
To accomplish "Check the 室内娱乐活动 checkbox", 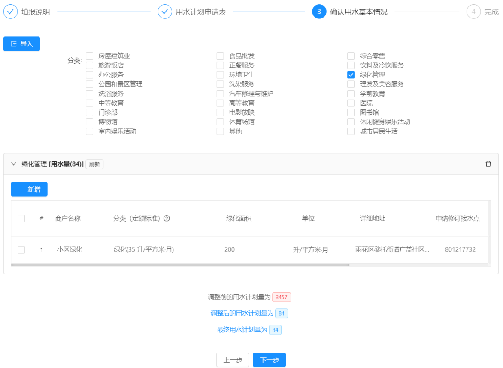I will click(x=90, y=131).
